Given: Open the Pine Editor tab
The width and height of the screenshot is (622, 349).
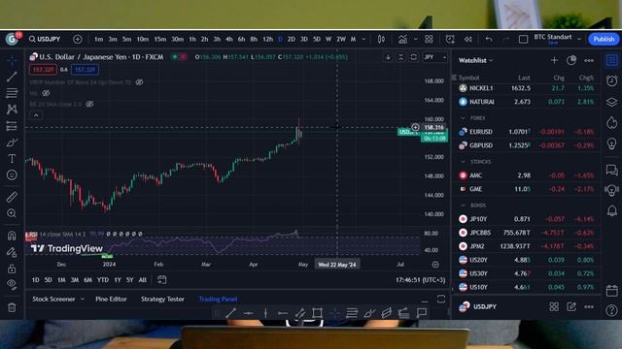Looking at the screenshot, I should pyautogui.click(x=111, y=300).
